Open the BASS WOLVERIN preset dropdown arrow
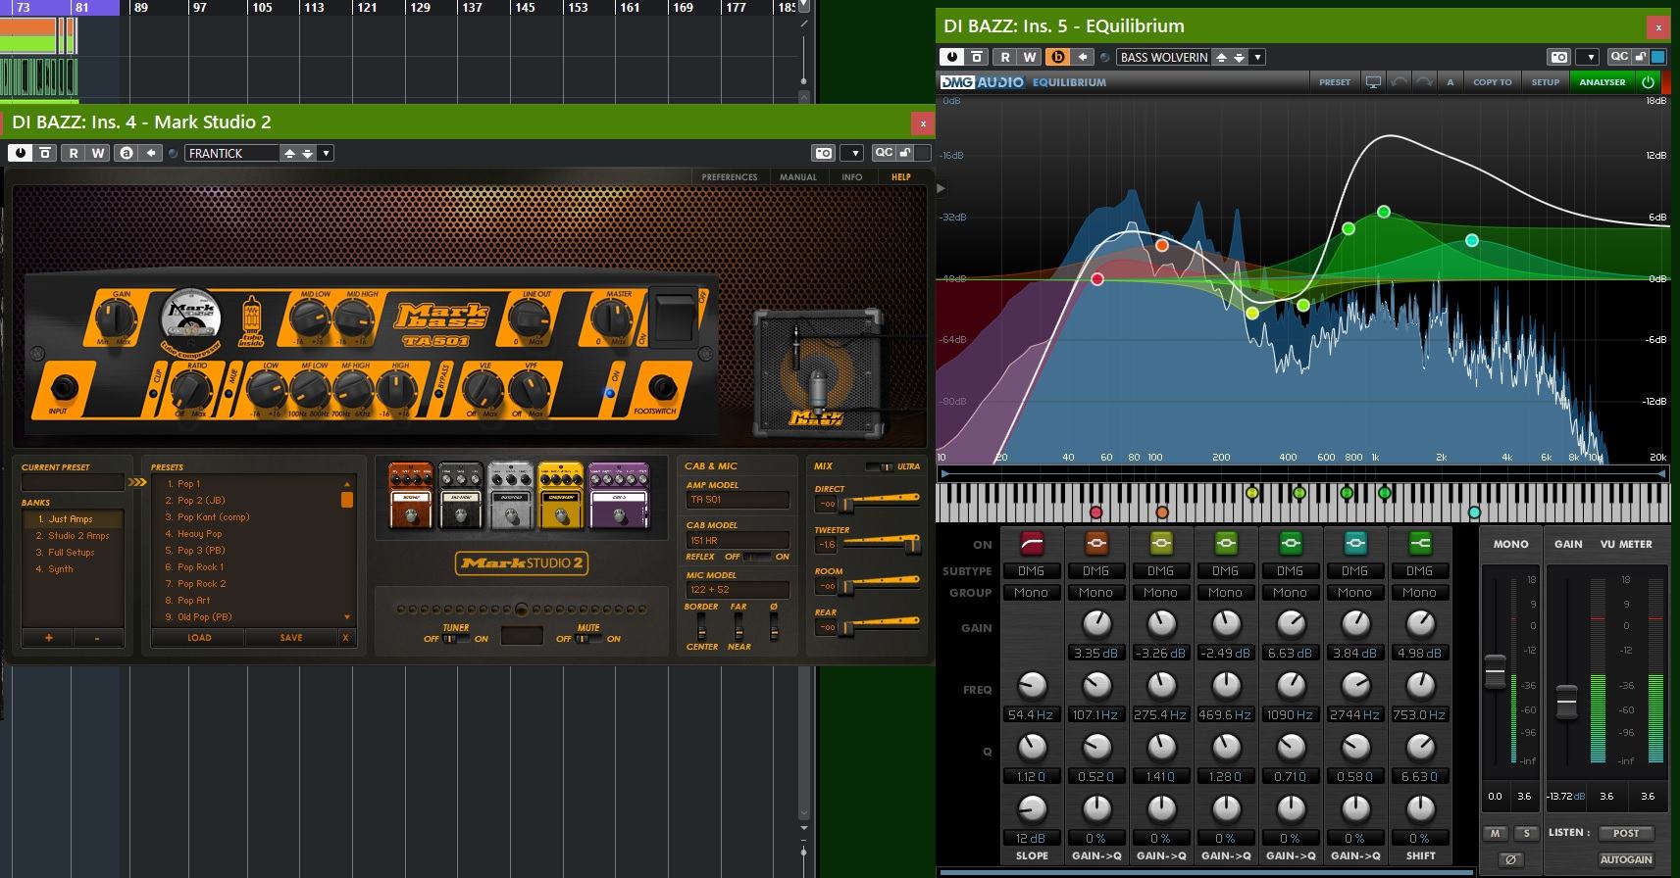1680x878 pixels. pyautogui.click(x=1258, y=57)
